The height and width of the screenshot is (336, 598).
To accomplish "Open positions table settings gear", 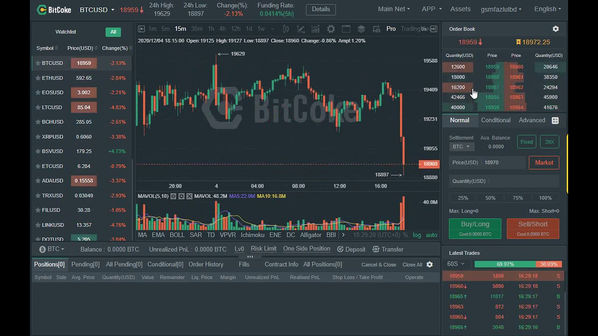I will tap(429, 265).
